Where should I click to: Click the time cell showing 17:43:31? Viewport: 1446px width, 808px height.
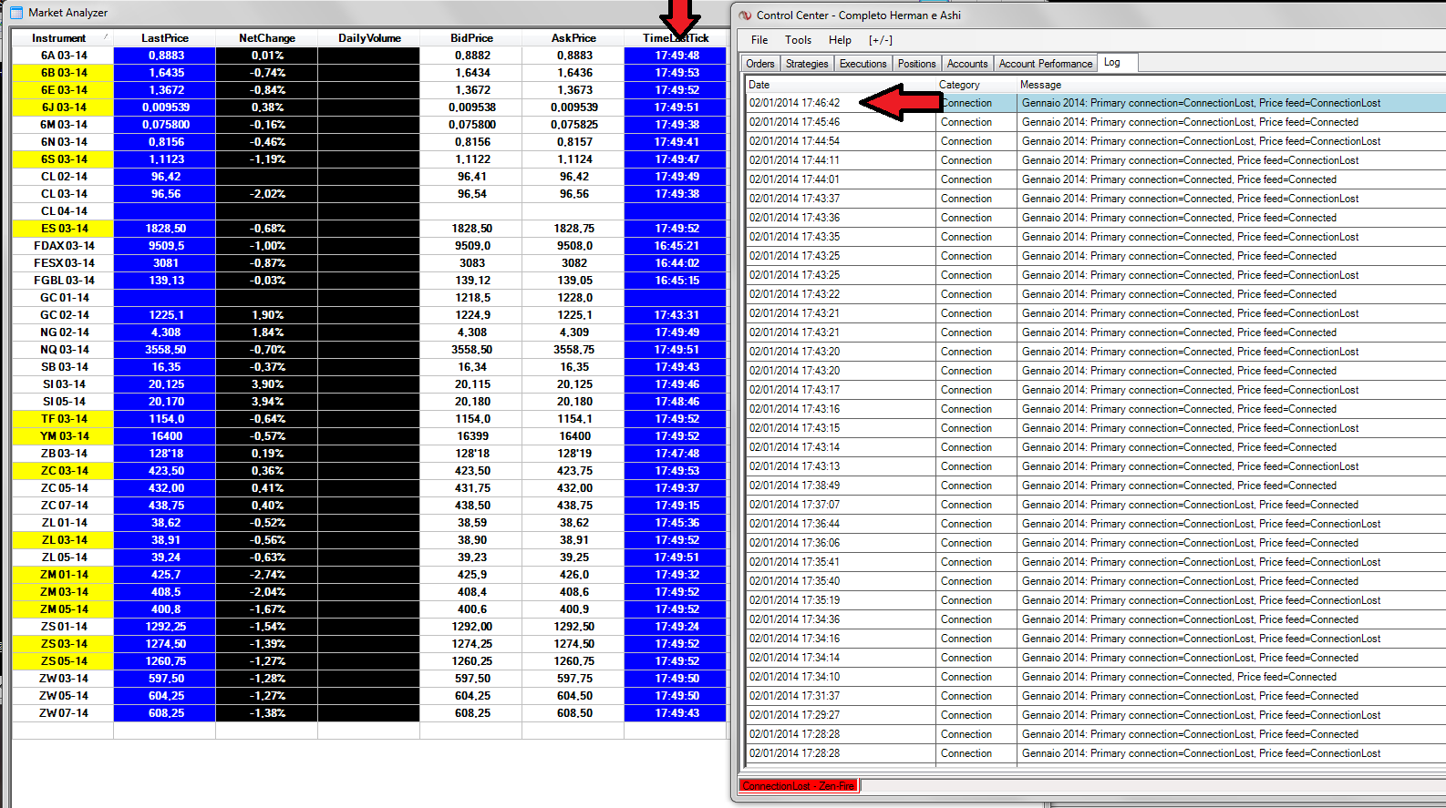pos(676,315)
